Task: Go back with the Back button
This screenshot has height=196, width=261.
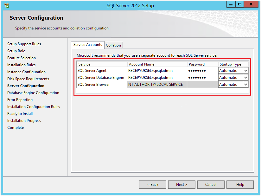Action: pos(153,185)
